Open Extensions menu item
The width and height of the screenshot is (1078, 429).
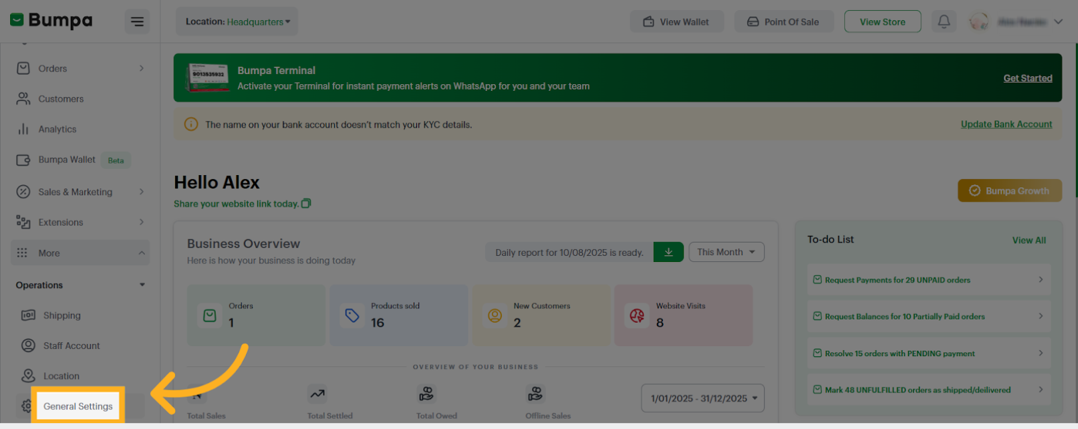click(80, 222)
